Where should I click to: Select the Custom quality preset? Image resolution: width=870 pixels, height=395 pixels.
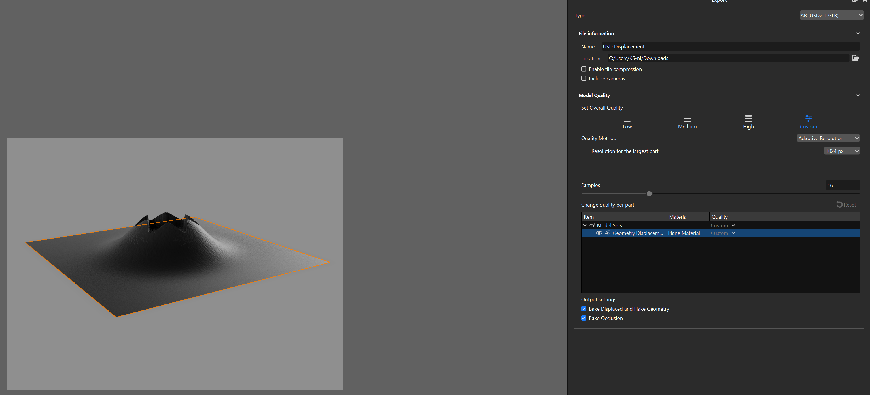pyautogui.click(x=808, y=122)
